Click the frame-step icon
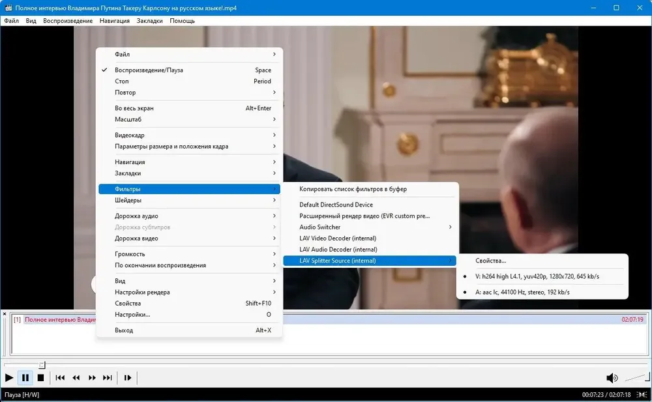The image size is (652, 402). click(128, 377)
